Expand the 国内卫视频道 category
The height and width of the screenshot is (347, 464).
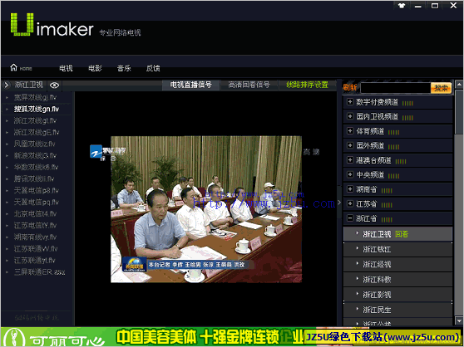click(350, 116)
